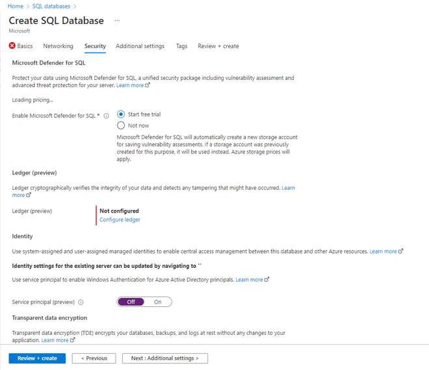Click external link icon after service principal Learn more
This screenshot has width=429, height=370.
(266, 280)
